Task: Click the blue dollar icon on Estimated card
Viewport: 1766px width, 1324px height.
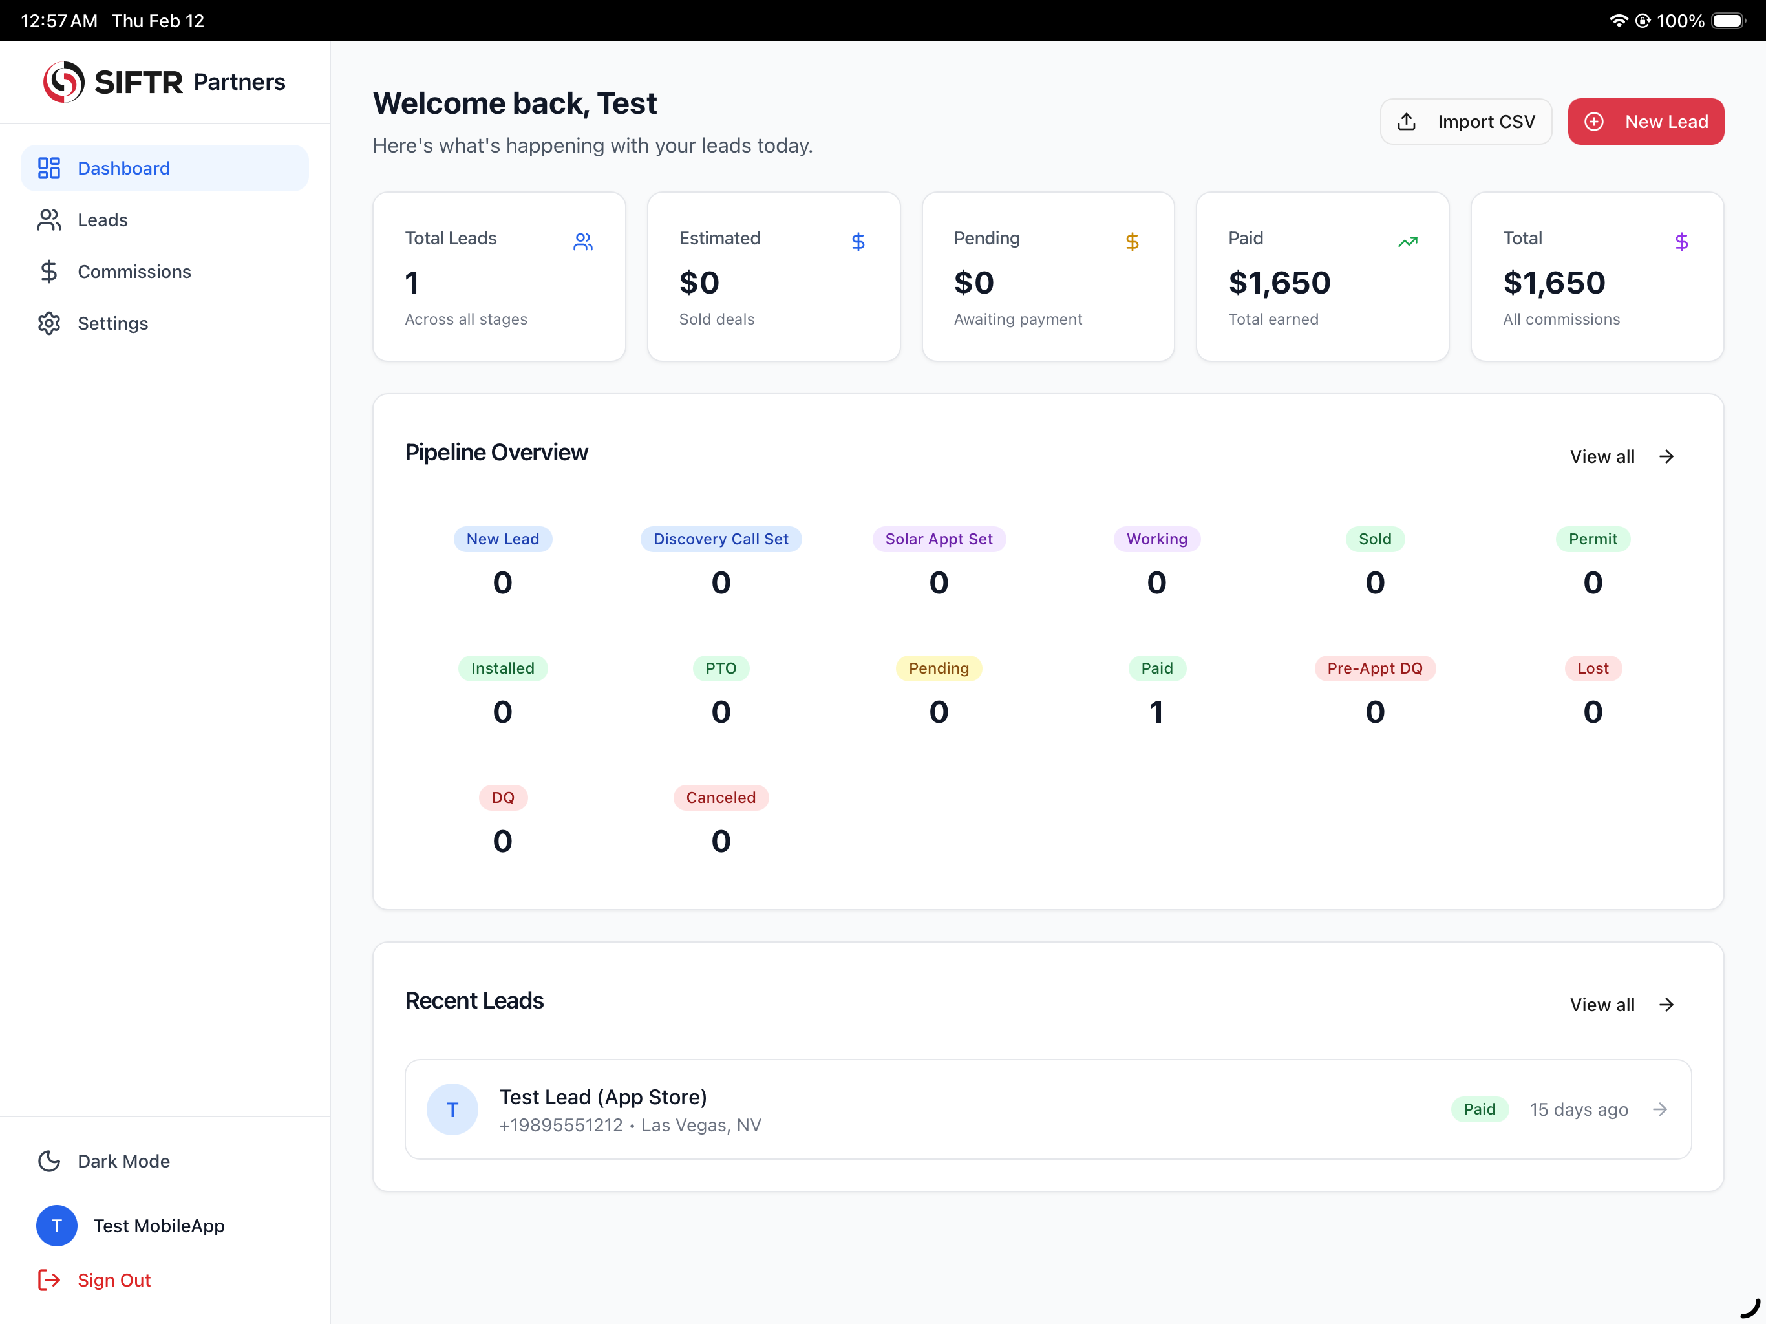Action: point(857,241)
